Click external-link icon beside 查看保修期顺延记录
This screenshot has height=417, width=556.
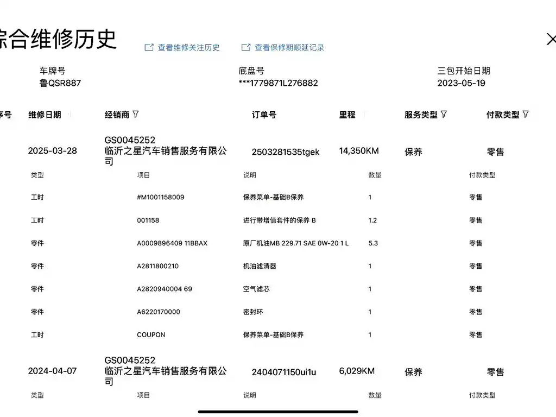(x=246, y=48)
